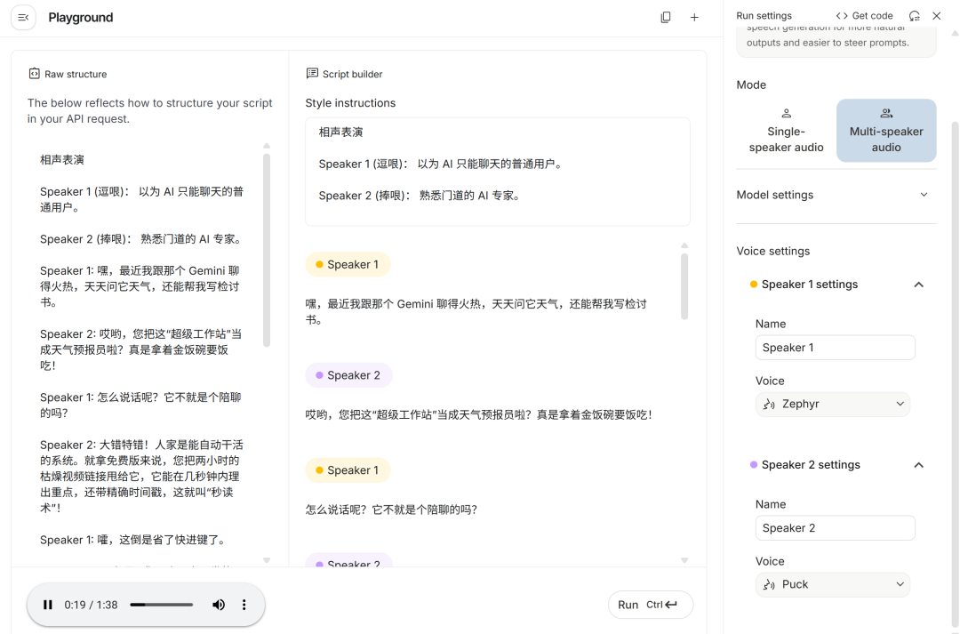Pause the audio playback
The width and height of the screenshot is (960, 634).
[x=48, y=605]
